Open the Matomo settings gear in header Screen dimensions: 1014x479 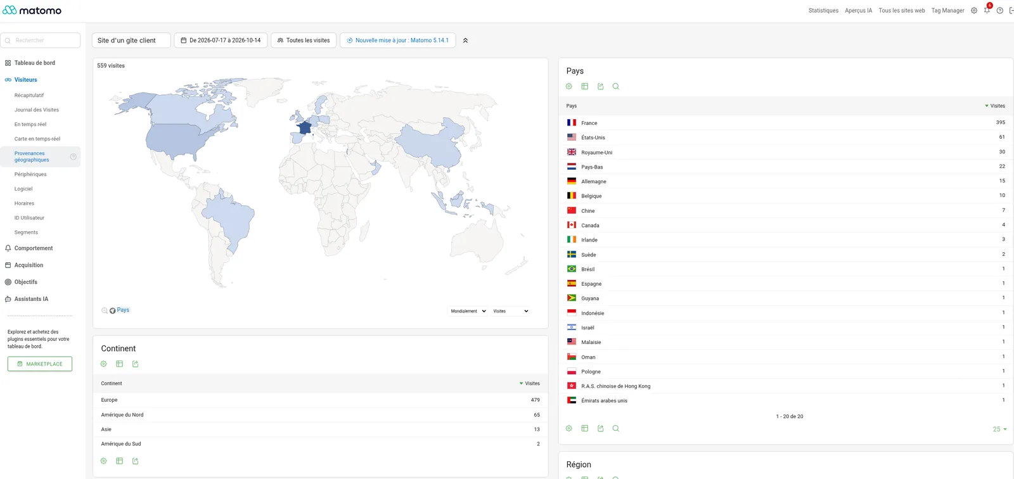(x=974, y=10)
